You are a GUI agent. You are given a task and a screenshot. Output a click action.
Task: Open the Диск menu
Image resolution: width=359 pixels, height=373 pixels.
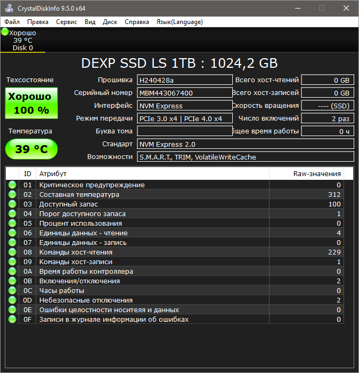click(110, 22)
